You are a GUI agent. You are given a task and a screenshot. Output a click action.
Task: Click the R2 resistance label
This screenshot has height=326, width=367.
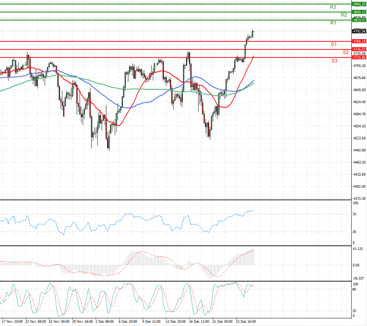coord(344,15)
